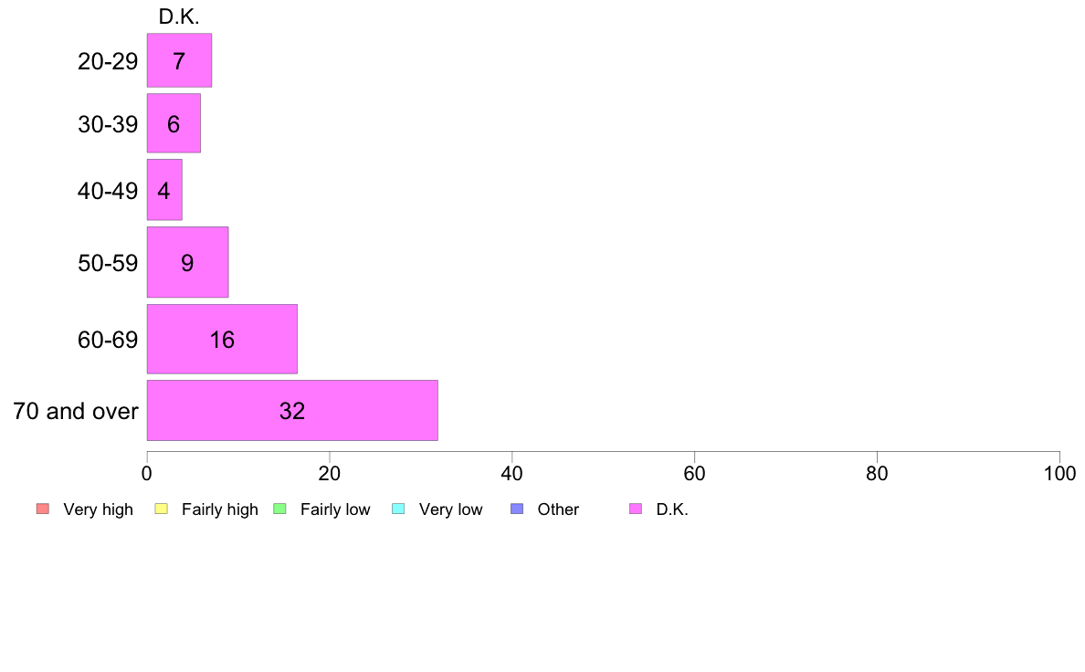The height and width of the screenshot is (672, 1085).
Task: Click the Very high legend swatch
Action: point(43,509)
